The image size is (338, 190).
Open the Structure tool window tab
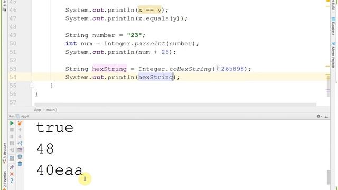[4, 153]
